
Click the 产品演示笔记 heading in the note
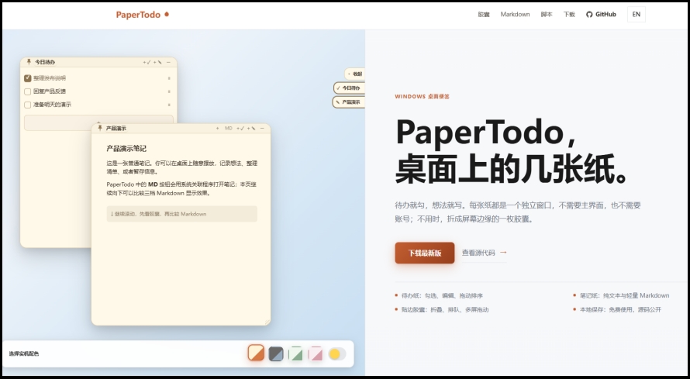point(126,149)
